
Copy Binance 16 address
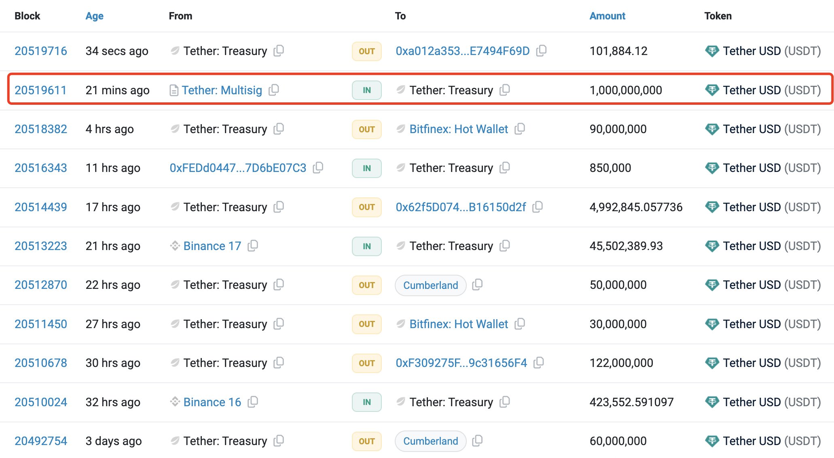point(253,402)
